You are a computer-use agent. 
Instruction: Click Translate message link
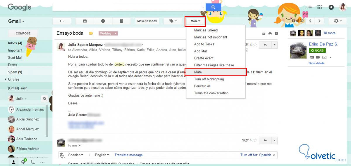(x=128, y=155)
